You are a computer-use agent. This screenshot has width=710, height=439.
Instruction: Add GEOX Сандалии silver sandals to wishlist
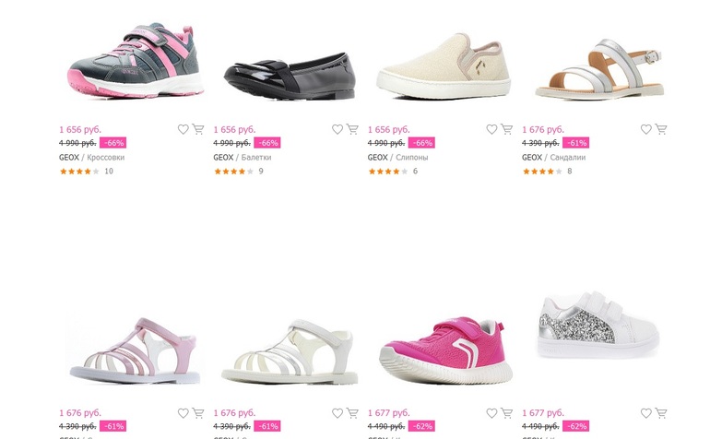(645, 130)
